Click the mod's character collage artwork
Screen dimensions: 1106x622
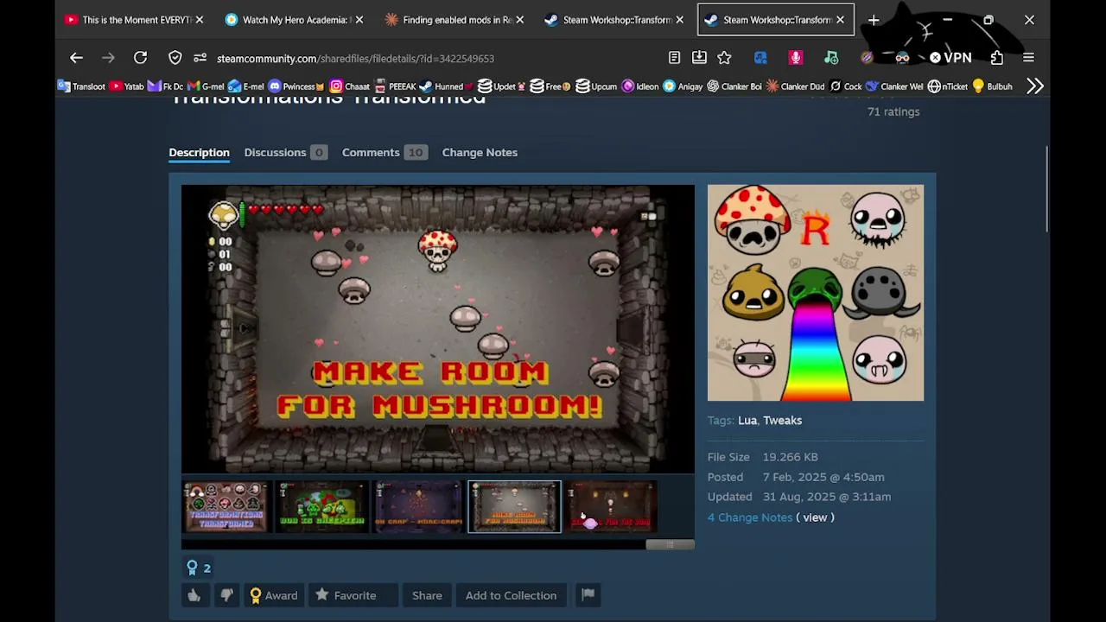(816, 293)
